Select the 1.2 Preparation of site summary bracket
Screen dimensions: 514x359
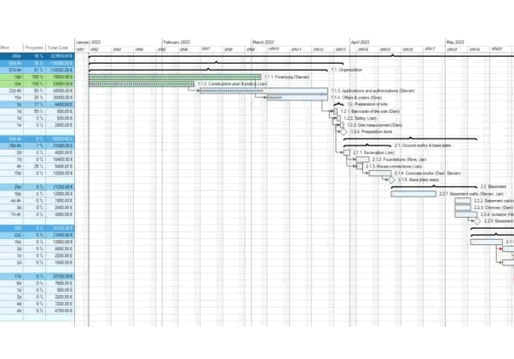(338, 104)
